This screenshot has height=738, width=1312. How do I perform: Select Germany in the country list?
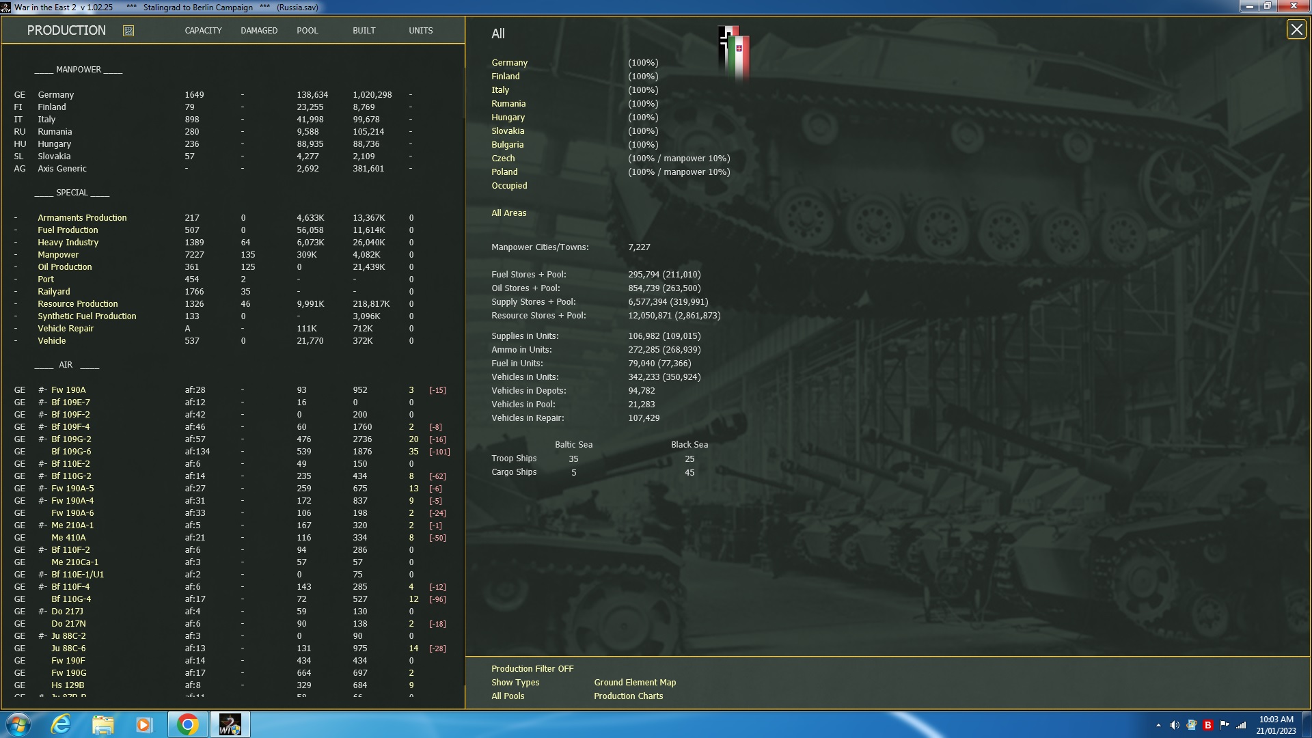(509, 62)
